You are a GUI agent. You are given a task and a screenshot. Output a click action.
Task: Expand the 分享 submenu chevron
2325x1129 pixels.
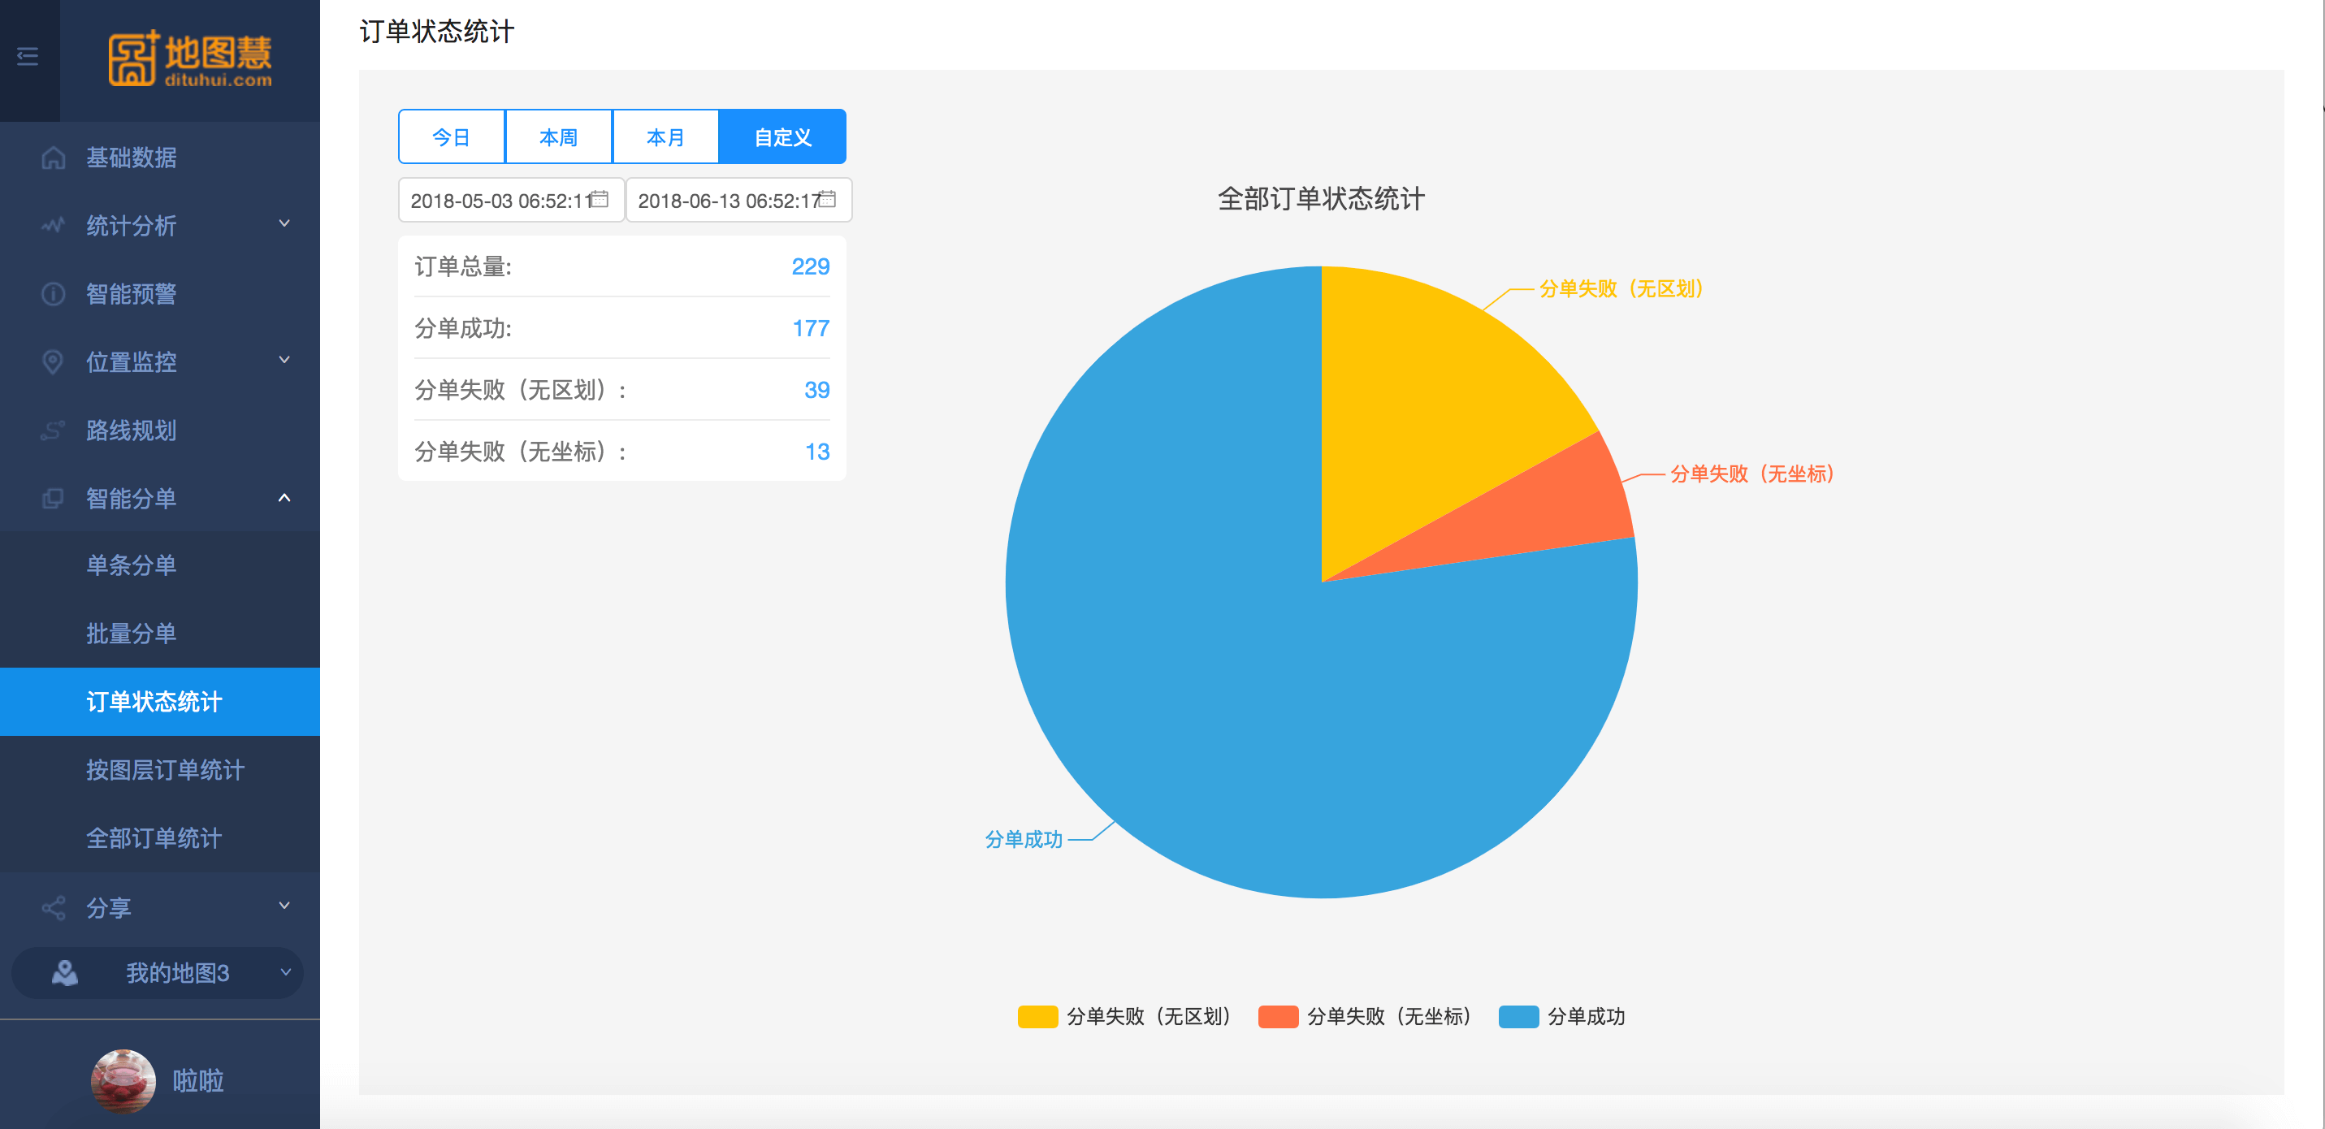coord(284,906)
